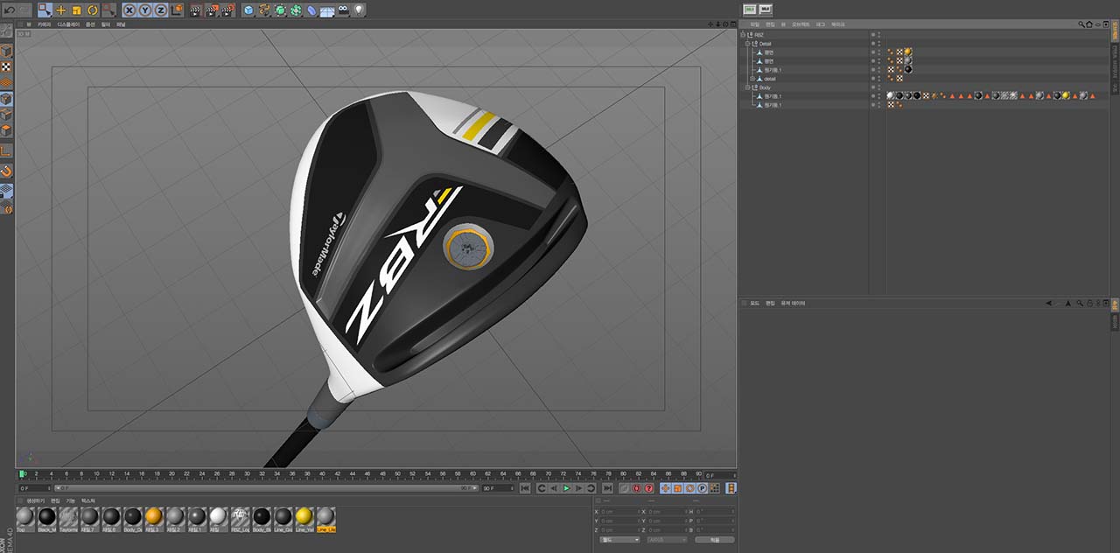Step back to the previous frame
This screenshot has height=553, width=1120.
(554, 488)
